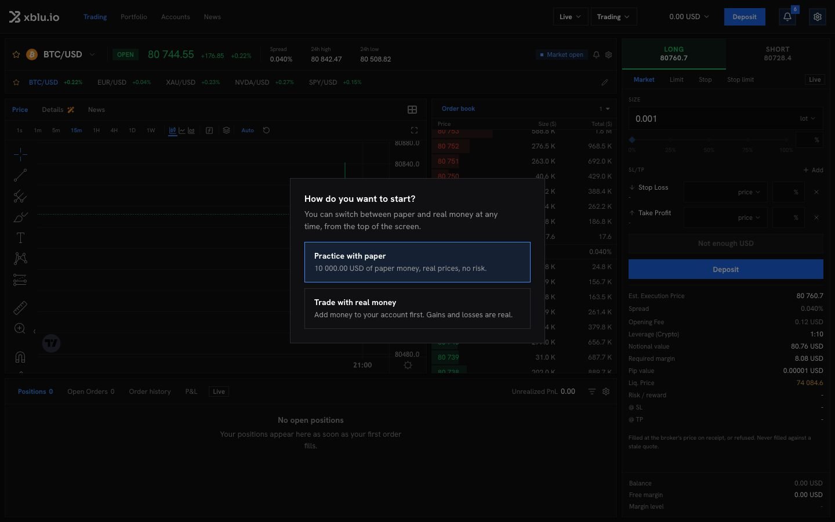Select the trend line drawing tool
Screen dimensions: 835x522
click(x=20, y=175)
